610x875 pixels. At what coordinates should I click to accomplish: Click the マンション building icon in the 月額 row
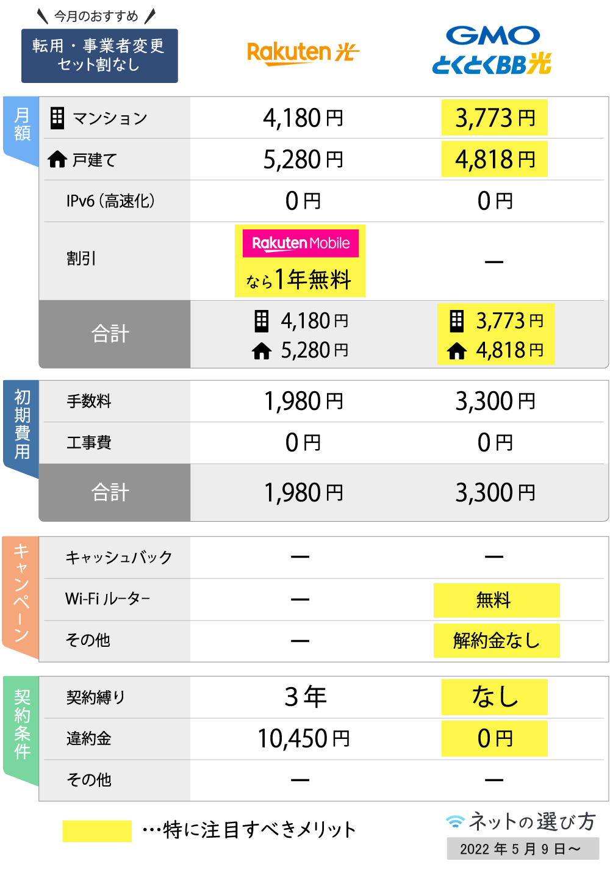point(57,118)
